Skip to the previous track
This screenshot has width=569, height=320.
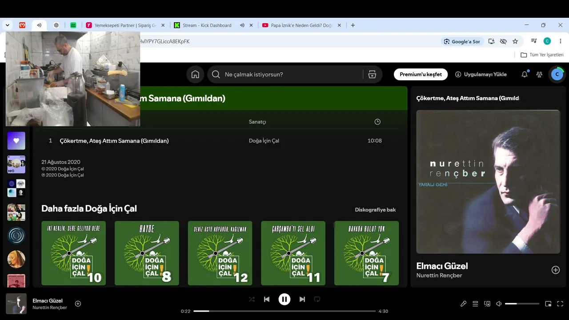coord(267,299)
